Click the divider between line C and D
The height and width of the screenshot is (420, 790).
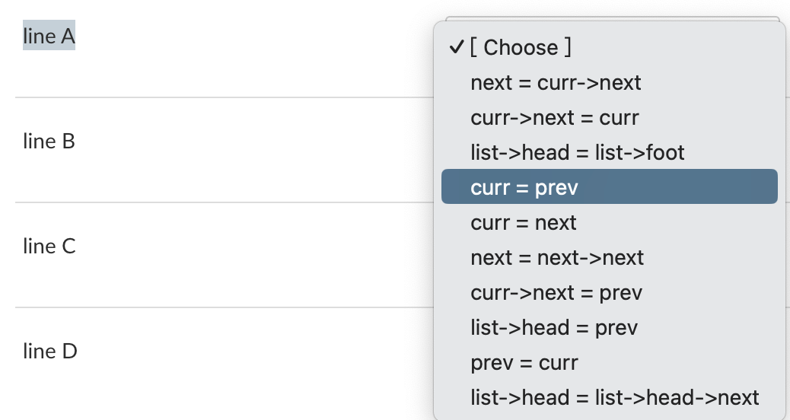pyautogui.click(x=225, y=307)
